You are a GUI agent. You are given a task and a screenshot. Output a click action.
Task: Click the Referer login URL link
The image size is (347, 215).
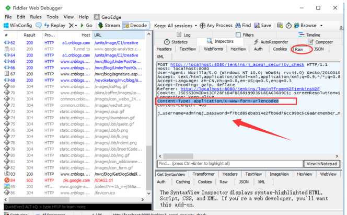250,89
